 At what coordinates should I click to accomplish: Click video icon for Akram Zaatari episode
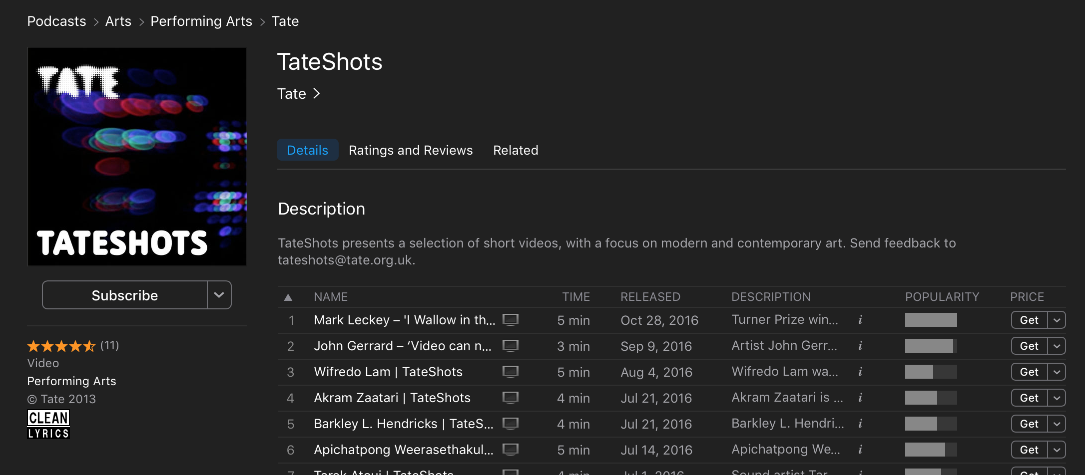(510, 398)
